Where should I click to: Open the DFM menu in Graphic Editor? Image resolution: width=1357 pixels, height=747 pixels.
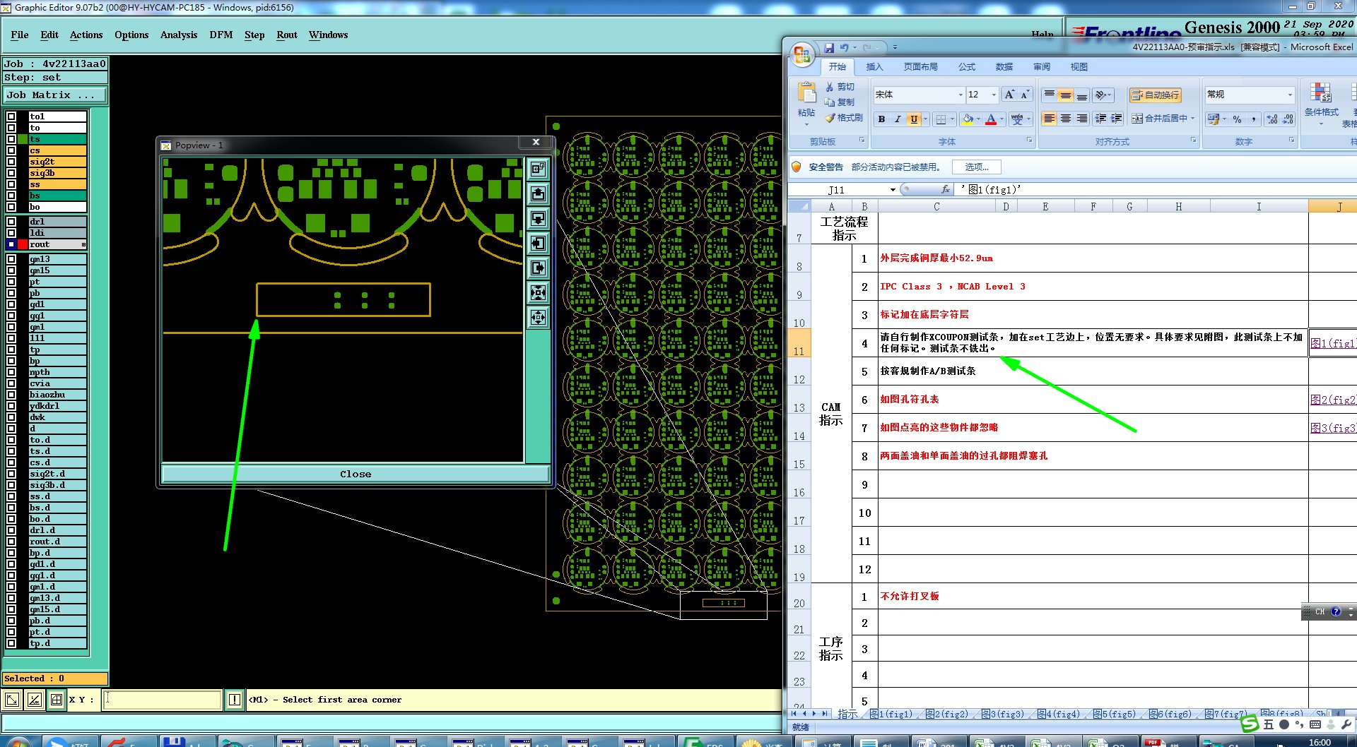[221, 35]
